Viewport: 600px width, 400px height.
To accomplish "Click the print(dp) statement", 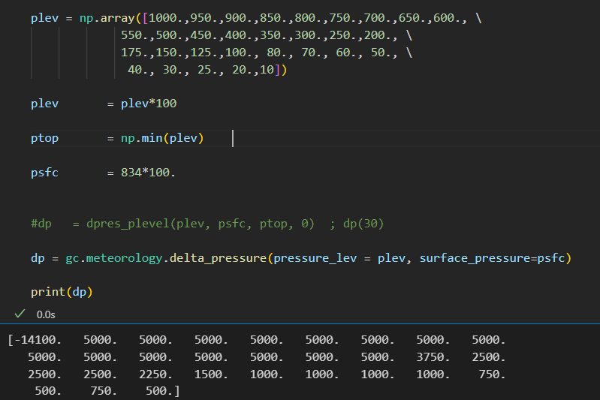I will click(62, 292).
